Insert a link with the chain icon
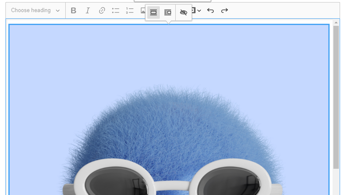 pyautogui.click(x=102, y=10)
